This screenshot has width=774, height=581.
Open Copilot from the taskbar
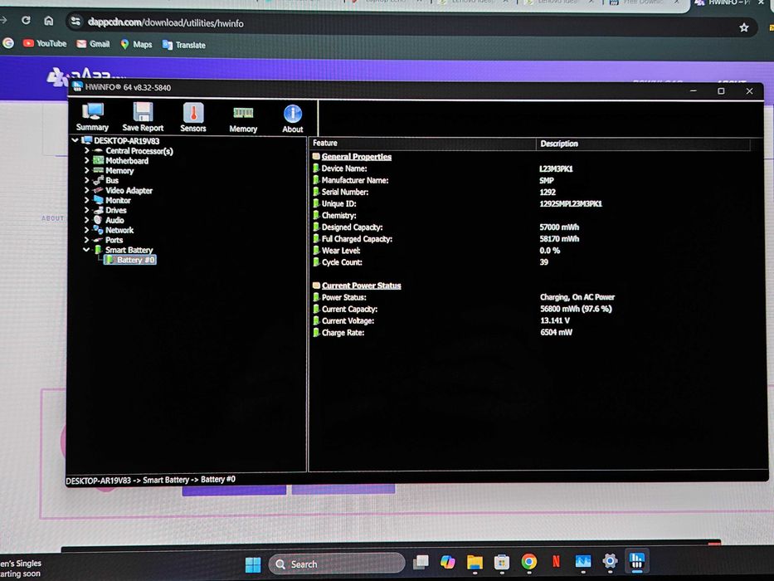448,562
